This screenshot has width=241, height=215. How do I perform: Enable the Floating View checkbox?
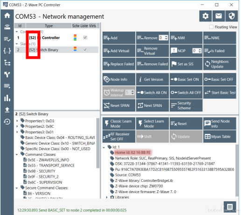pyautogui.click(x=211, y=27)
